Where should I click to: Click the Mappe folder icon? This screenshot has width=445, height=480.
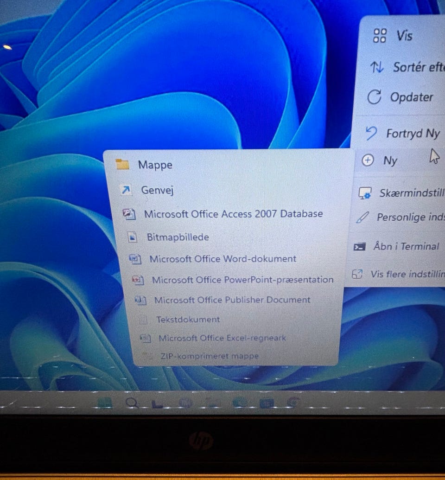(x=122, y=164)
